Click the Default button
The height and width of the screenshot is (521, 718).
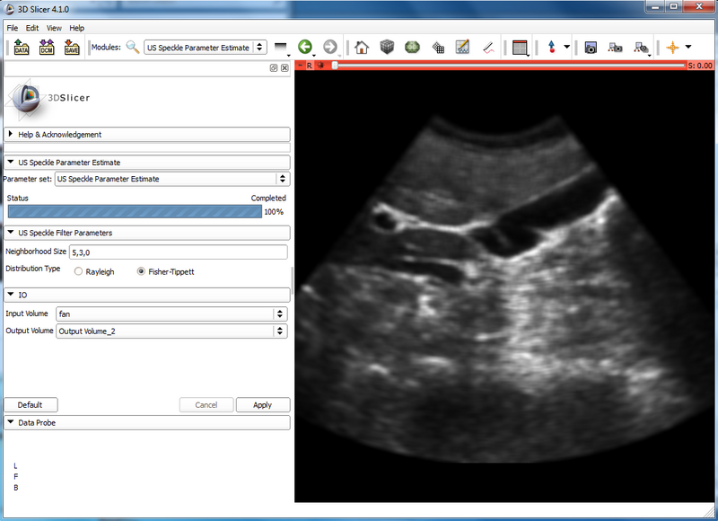[30, 405]
